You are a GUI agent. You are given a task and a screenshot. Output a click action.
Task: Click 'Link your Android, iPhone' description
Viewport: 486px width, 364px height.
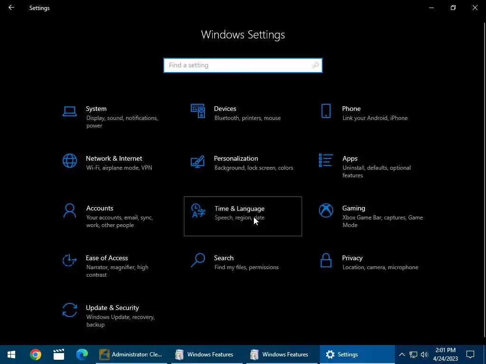coord(375,118)
